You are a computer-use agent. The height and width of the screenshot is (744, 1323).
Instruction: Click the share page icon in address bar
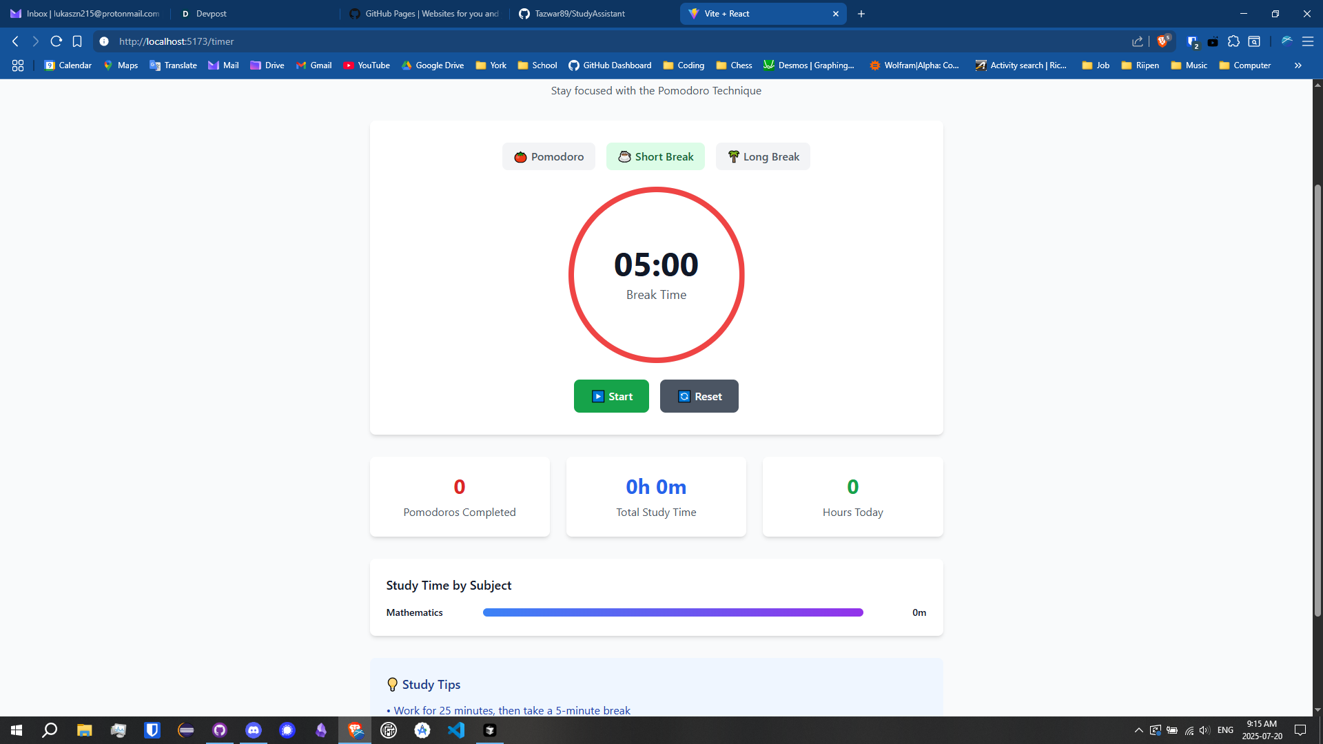(x=1137, y=41)
